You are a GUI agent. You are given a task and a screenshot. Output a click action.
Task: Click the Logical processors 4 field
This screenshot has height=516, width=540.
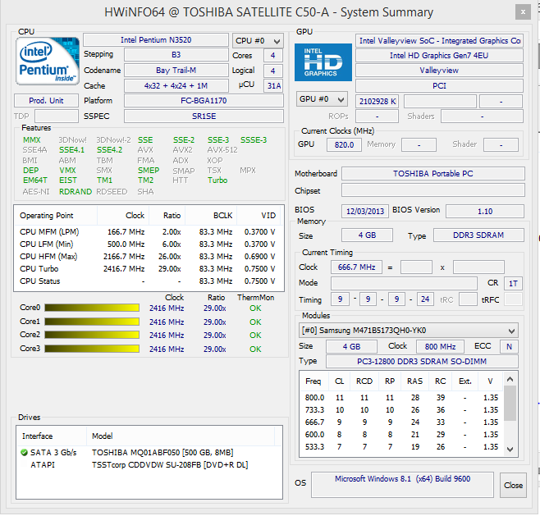273,71
